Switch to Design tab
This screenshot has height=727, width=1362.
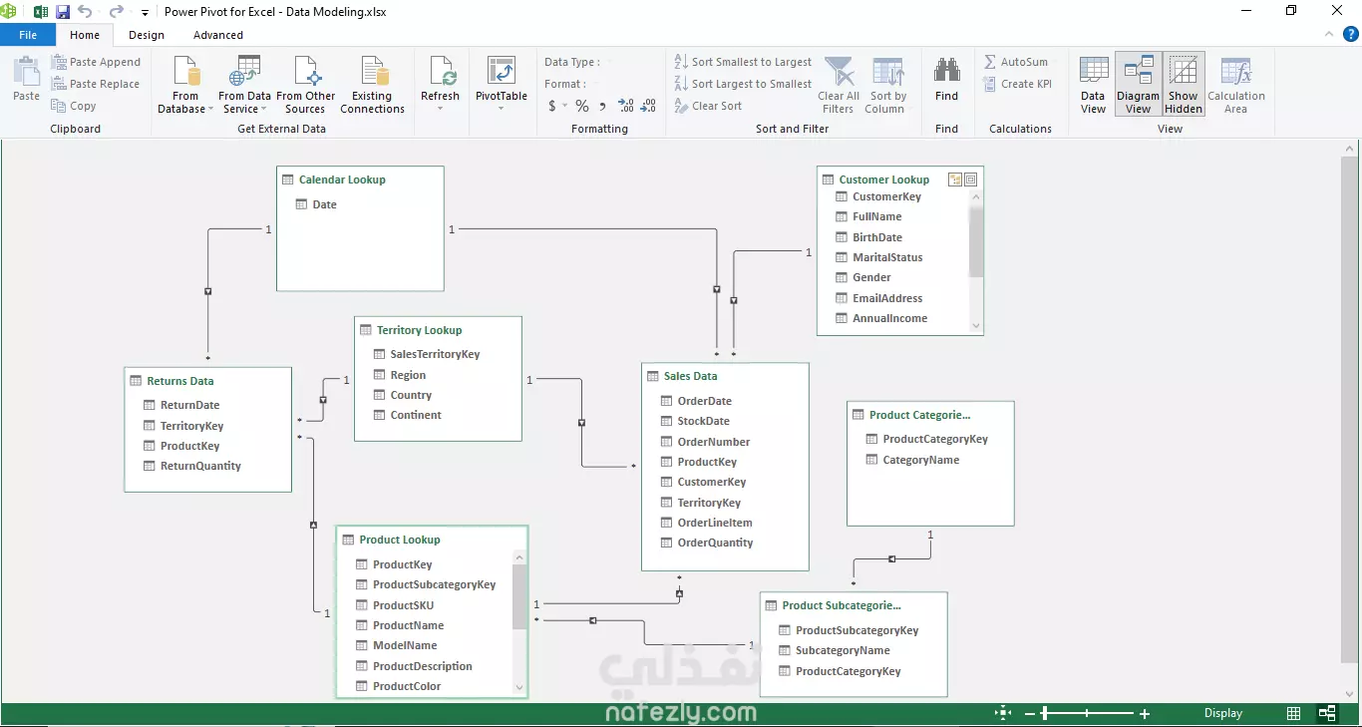[147, 35]
